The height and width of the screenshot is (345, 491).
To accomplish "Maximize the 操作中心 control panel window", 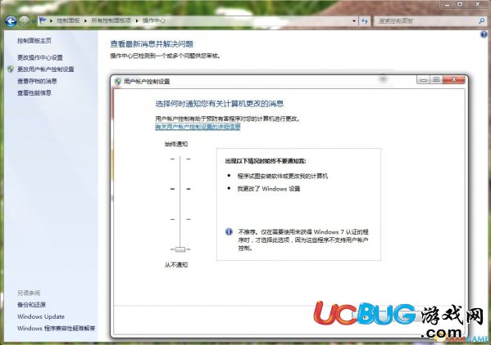I will 460,4.
